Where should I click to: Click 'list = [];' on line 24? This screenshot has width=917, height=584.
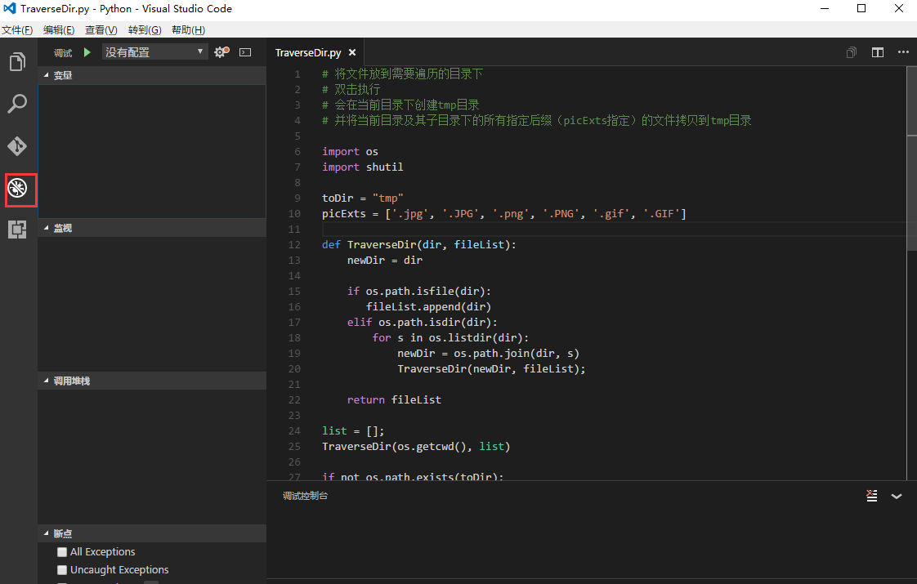pyautogui.click(x=353, y=430)
